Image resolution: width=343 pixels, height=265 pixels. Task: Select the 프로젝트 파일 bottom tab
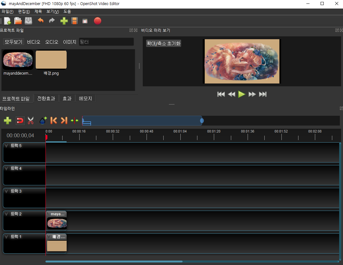[16, 99]
